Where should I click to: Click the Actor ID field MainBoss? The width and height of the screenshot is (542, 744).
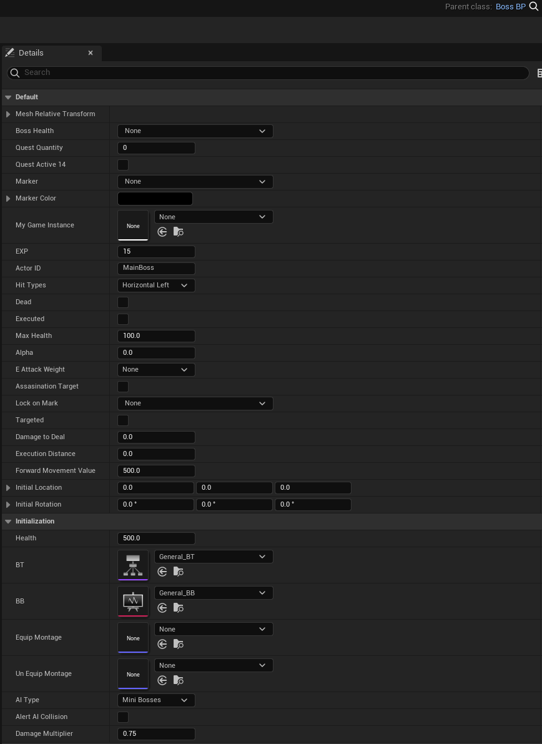click(156, 268)
